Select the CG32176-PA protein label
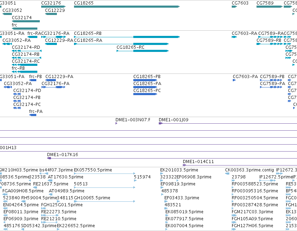Image resolution: width=297 pixels, height=231 pixels. 55,84
